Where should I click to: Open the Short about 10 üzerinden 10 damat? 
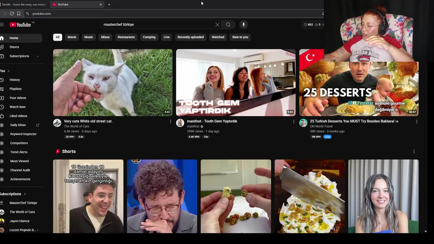click(88, 197)
